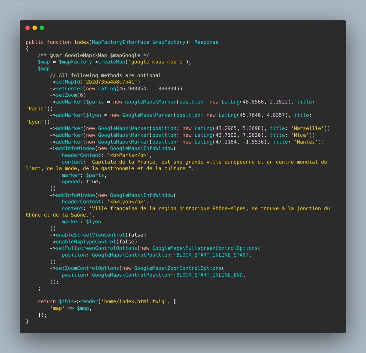Click the setZoomControlOptions method
The width and height of the screenshot is (366, 353).
(x=88, y=268)
